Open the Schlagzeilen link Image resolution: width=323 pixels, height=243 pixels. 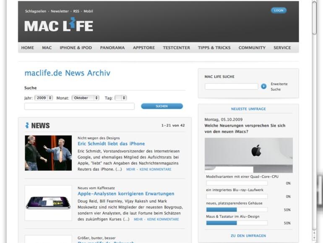35,11
